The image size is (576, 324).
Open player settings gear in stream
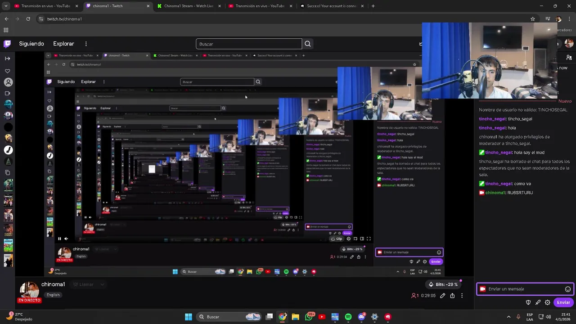(348, 238)
